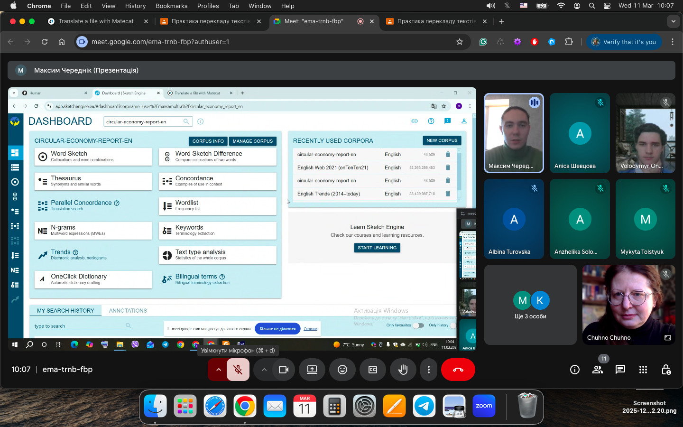Open the meeting details info panel

point(575,370)
